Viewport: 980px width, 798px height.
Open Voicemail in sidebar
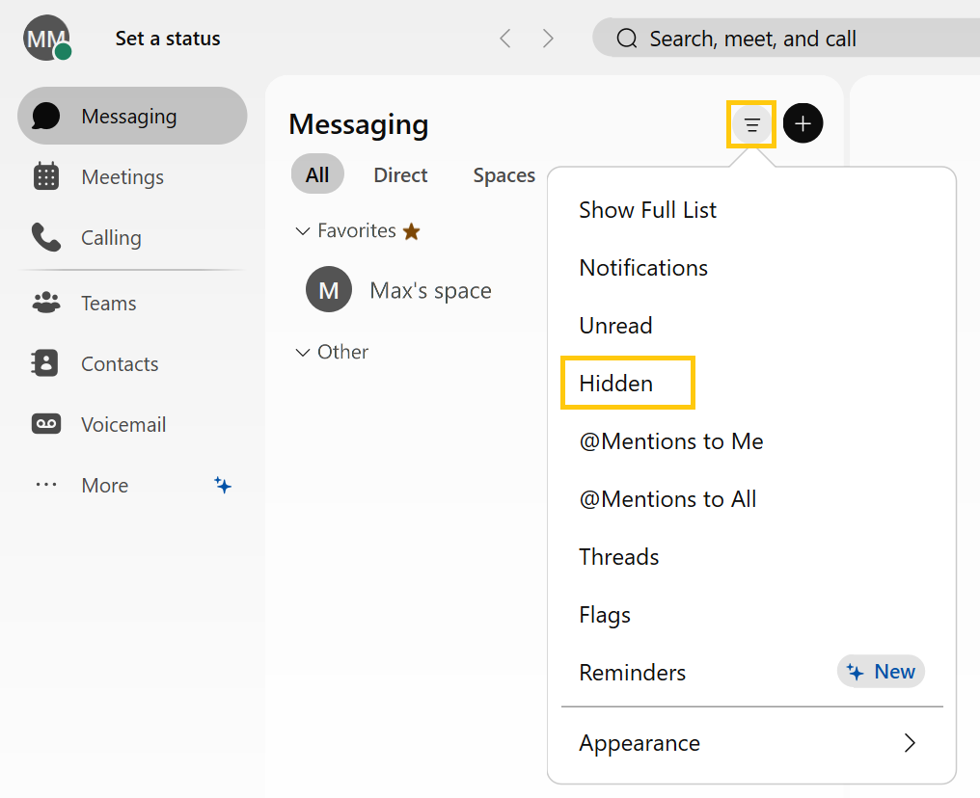pos(122,424)
